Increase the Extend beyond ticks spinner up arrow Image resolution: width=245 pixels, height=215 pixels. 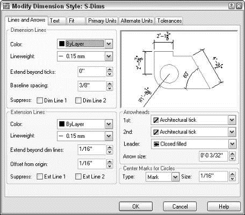pos(110,70)
